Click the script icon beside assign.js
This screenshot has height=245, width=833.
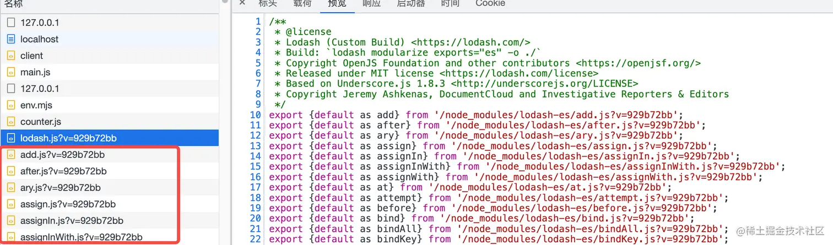(x=11, y=204)
